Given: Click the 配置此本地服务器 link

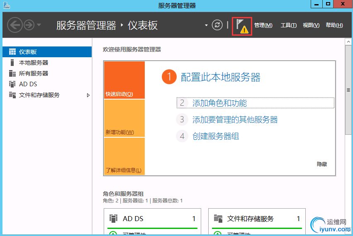Looking at the screenshot, I should [221, 77].
